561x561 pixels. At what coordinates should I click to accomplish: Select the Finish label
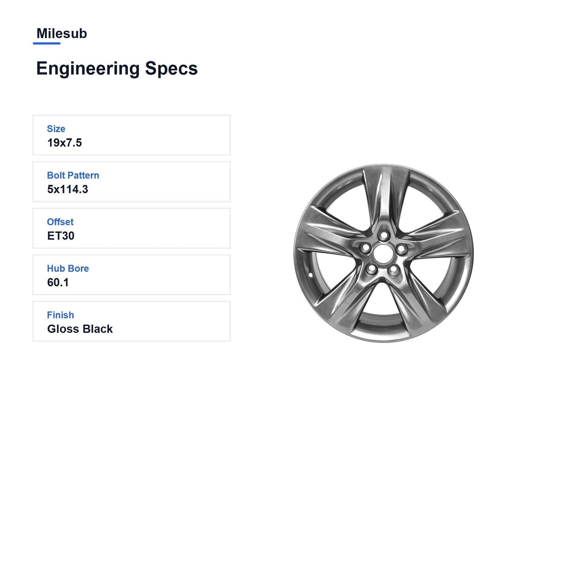60,315
